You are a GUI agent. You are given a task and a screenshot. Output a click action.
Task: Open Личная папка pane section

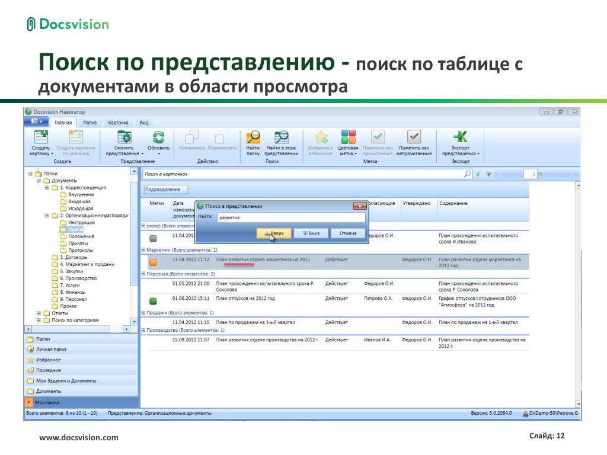tap(81, 350)
